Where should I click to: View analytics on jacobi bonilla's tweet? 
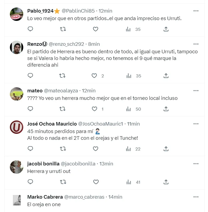point(128,182)
